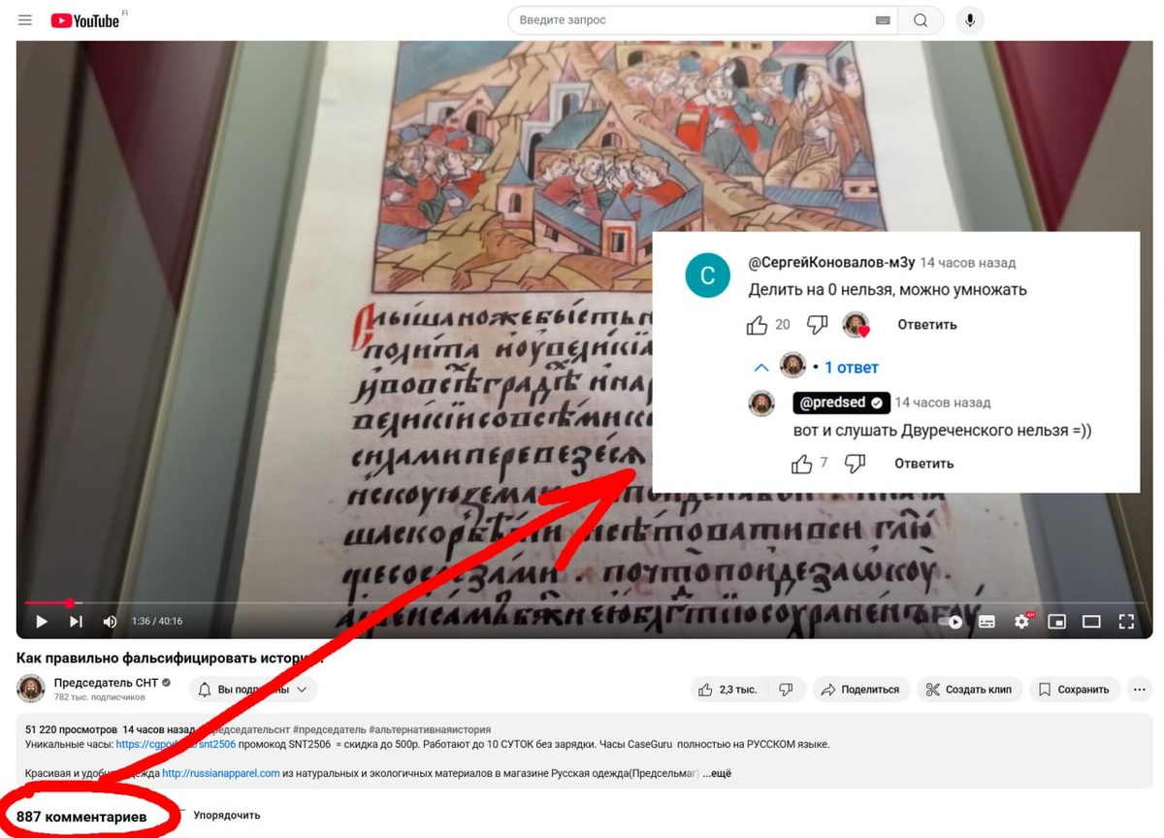Viewport: 1164px width, 838px height.
Task: Open hashtag #председатель
Action: 330,729
